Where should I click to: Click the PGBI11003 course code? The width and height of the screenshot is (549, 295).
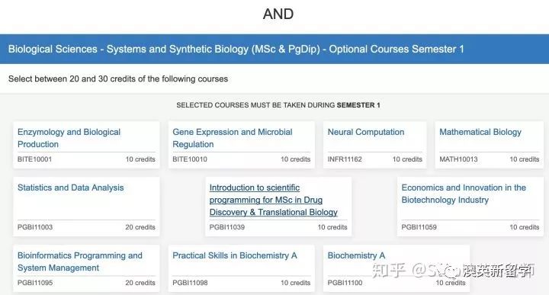pyautogui.click(x=35, y=227)
